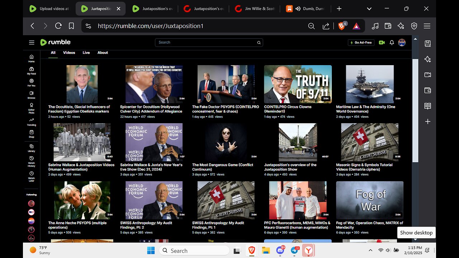Click the Truth of 9/11 thumbnail
This screenshot has width=459, height=258.
point(298,84)
